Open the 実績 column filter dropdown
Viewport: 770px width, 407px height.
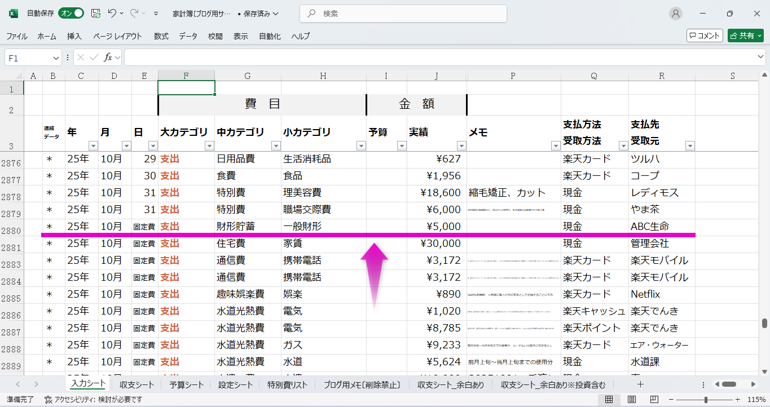[x=461, y=146]
